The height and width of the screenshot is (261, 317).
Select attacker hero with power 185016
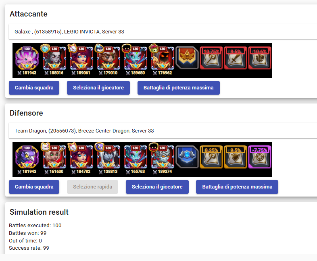tap(54, 58)
